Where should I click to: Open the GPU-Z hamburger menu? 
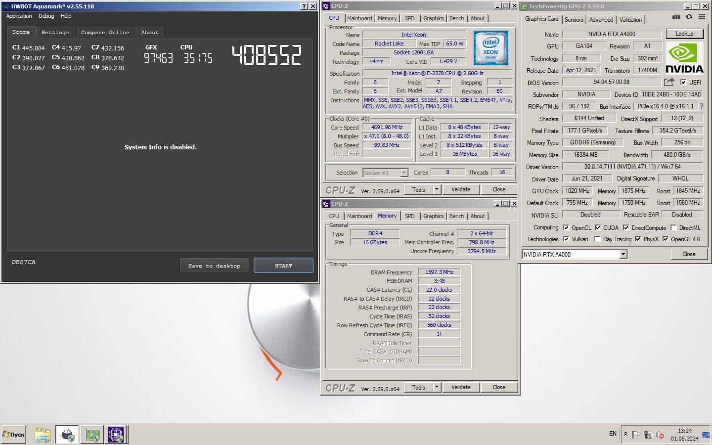tap(702, 17)
